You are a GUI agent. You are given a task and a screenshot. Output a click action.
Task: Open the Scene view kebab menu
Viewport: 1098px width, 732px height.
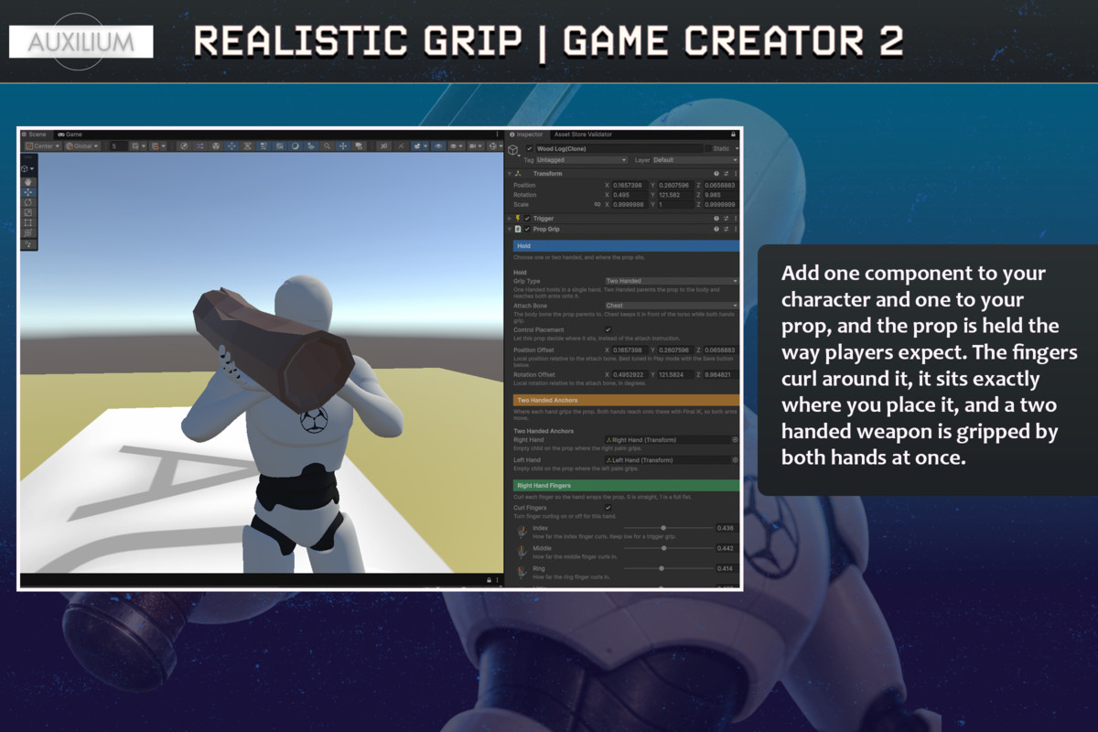[497, 134]
